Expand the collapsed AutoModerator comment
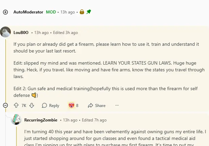This screenshot has width=209, height=146. [x=5, y=12]
